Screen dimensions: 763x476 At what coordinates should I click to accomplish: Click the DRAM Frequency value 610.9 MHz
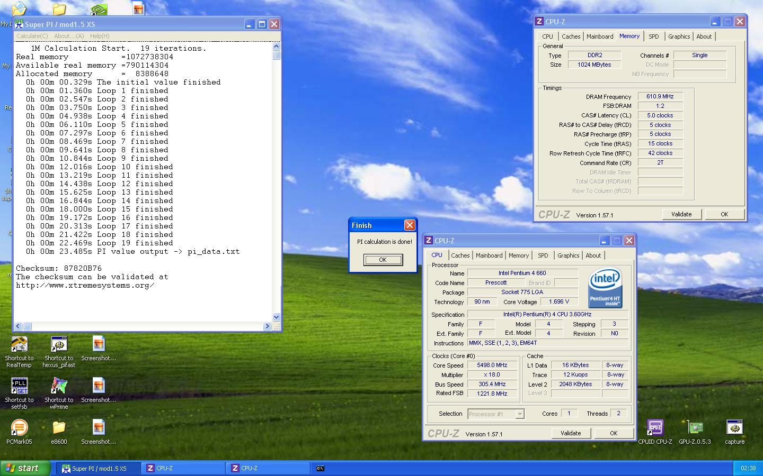click(x=660, y=97)
